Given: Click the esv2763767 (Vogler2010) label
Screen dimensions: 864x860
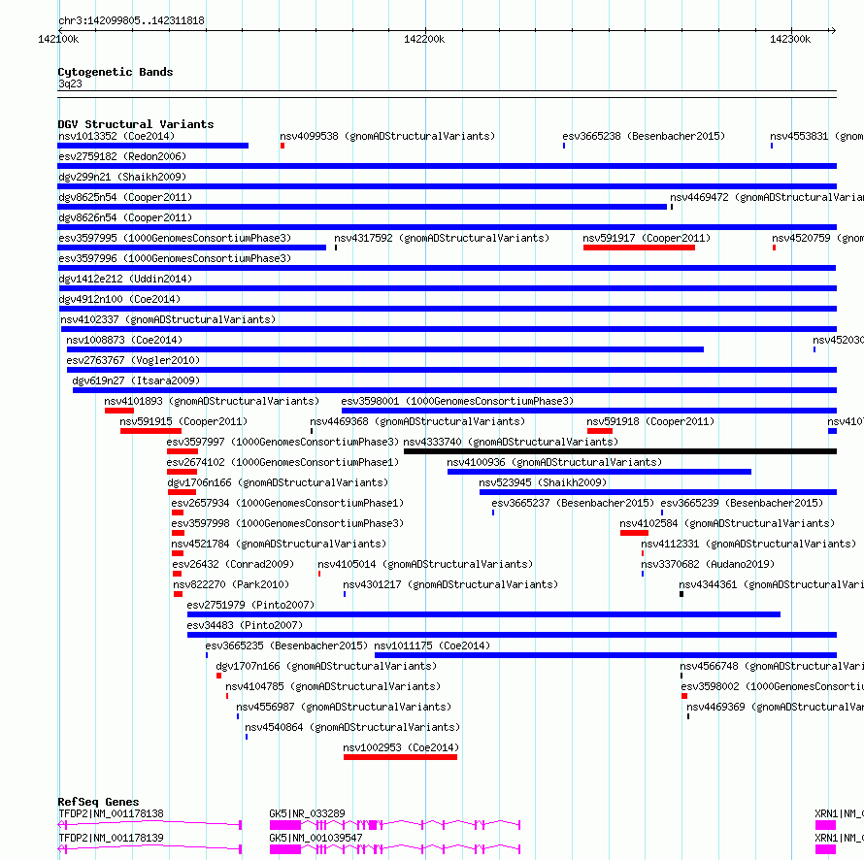Looking at the screenshot, I should (133, 360).
